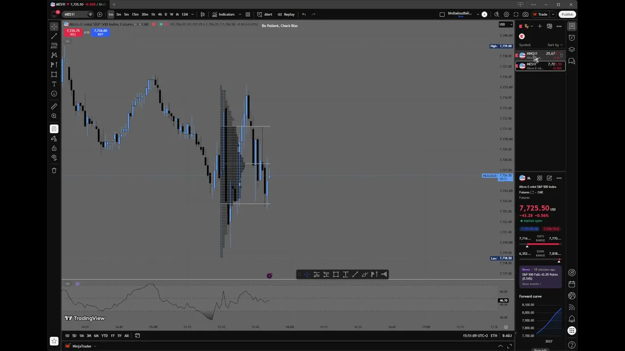Click the Publish button
The height and width of the screenshot is (351, 625).
[567, 14]
